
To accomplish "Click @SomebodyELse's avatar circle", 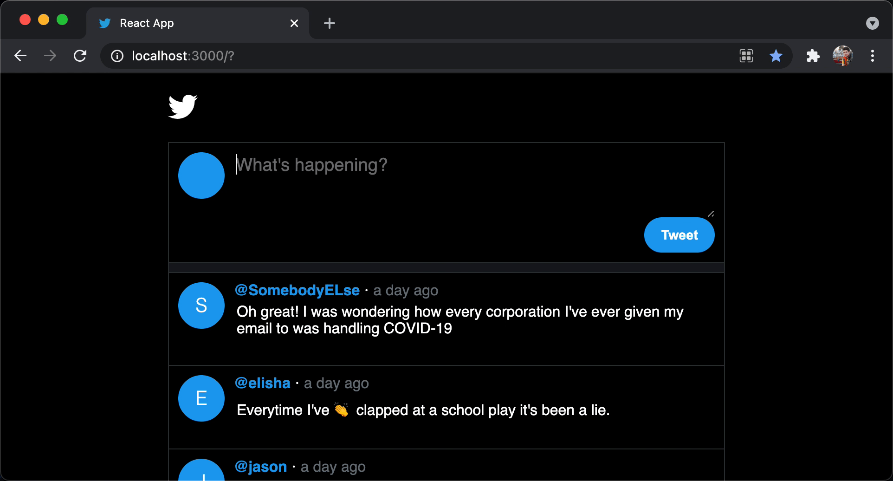I will (201, 305).
